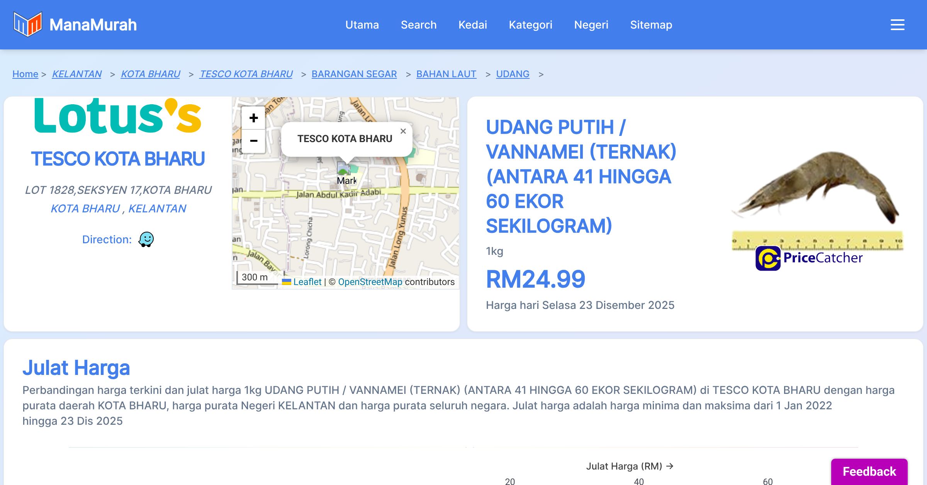Click the ManaMurah logo icon
The height and width of the screenshot is (485, 927).
click(27, 25)
